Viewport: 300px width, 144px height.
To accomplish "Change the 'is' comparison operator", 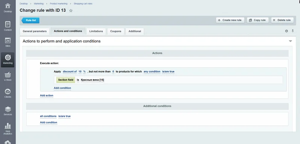I will [78, 80].
